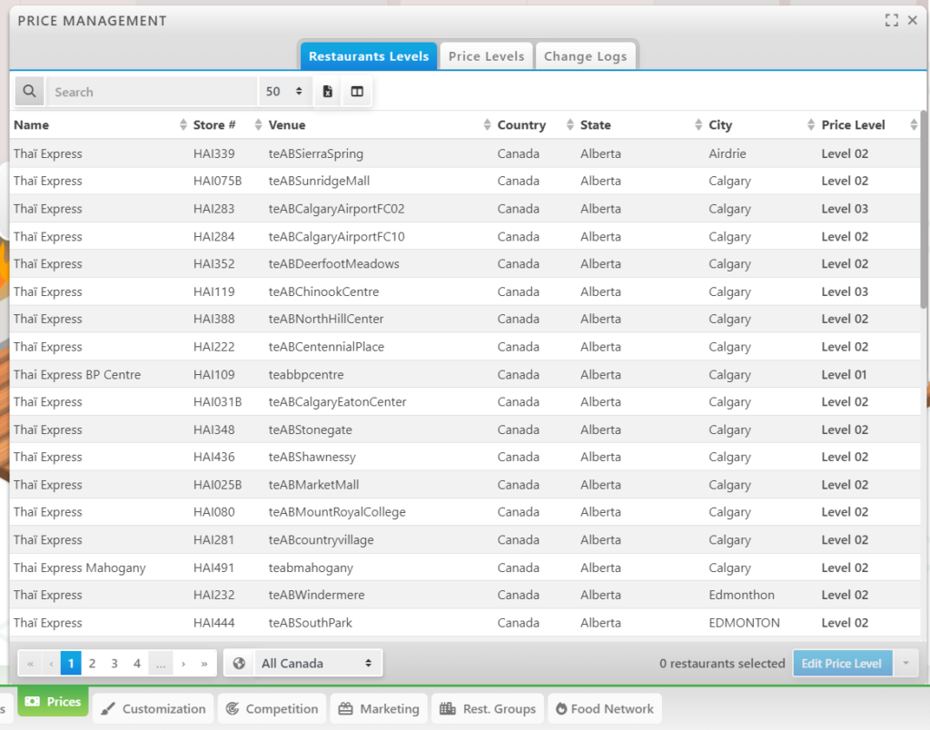This screenshot has width=930, height=730.
Task: Jump to the last page of results
Action: pyautogui.click(x=204, y=664)
